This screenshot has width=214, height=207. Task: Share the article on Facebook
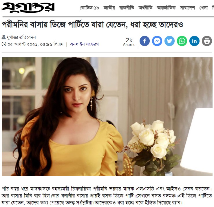click(145, 41)
